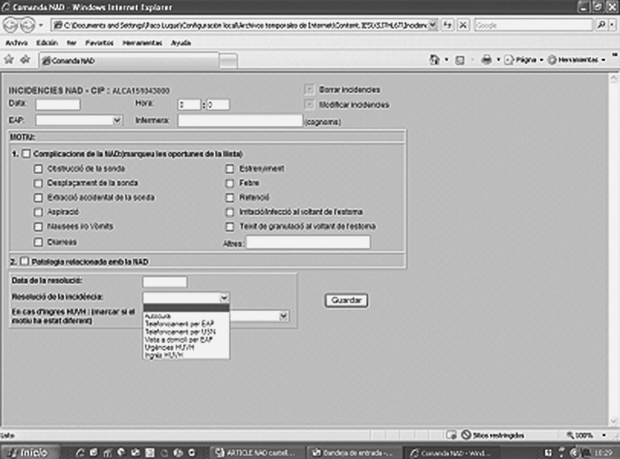Expand the EAP dropdown list
Screen dimensions: 620x459
pyautogui.click(x=117, y=121)
